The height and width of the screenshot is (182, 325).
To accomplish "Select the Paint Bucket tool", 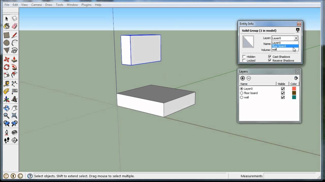I will tap(7, 26).
